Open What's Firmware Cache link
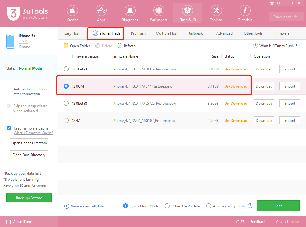This screenshot has width=306, height=227. pyautogui.click(x=33, y=133)
